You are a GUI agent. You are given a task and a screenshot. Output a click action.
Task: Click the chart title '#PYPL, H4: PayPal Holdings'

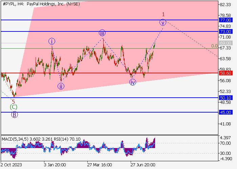click(x=41, y=4)
